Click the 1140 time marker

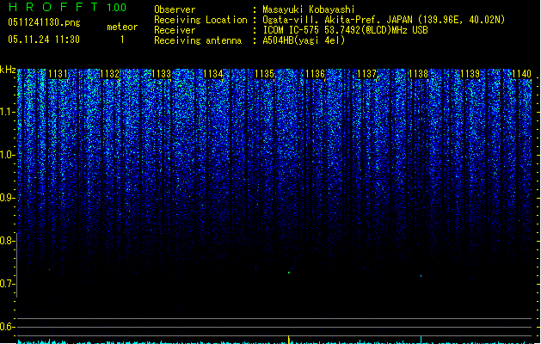click(521, 74)
